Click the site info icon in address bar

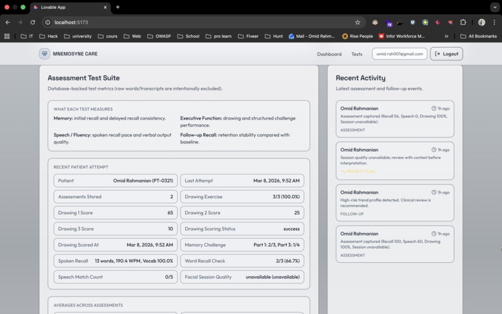[x=48, y=22]
